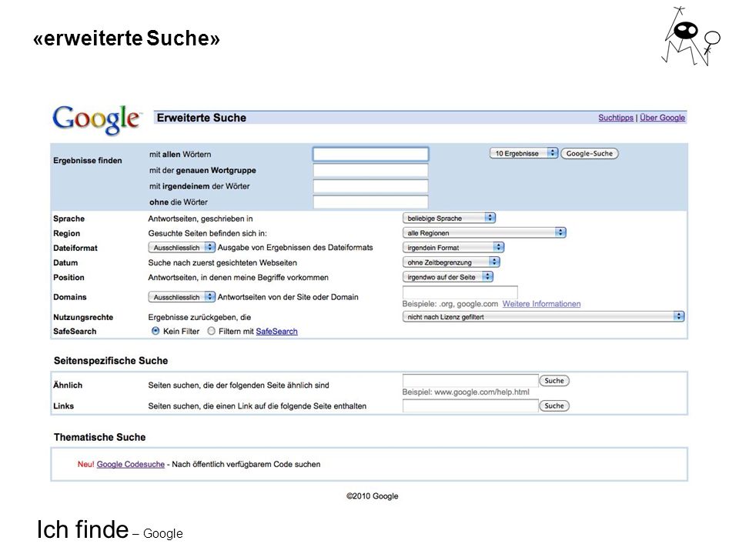Click the Domains site input field

pyautogui.click(x=460, y=292)
